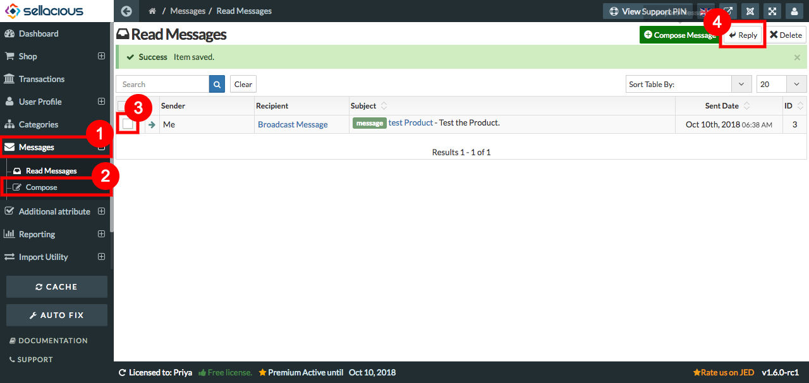This screenshot has width=809, height=383.
Task: Click the Transactions bank icon
Action: click(9, 79)
